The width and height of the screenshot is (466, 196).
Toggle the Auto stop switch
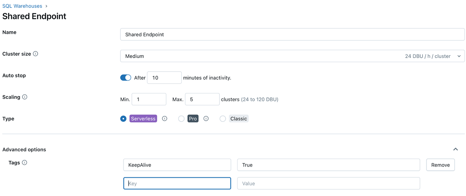click(x=126, y=78)
